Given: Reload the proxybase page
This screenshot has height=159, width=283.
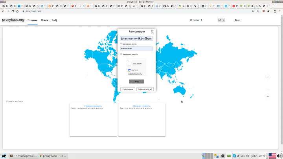Looking at the screenshot, I should tap(13, 11).
